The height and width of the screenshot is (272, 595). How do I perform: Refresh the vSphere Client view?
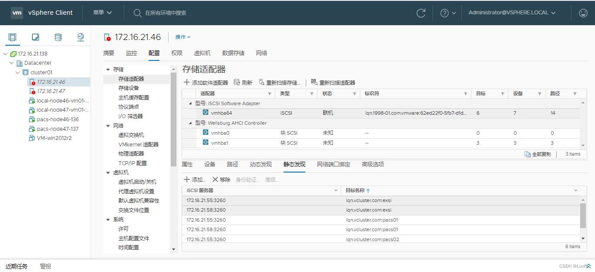coord(421,13)
